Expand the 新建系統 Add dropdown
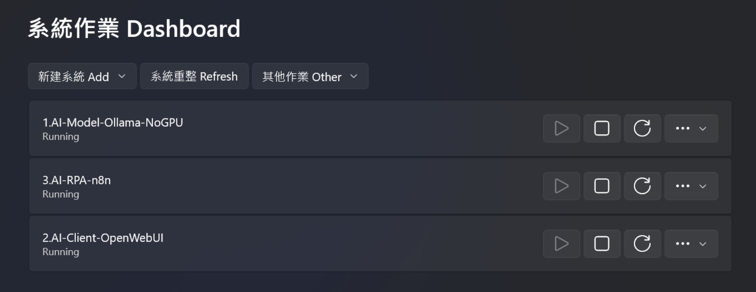756x292 pixels. pos(82,77)
